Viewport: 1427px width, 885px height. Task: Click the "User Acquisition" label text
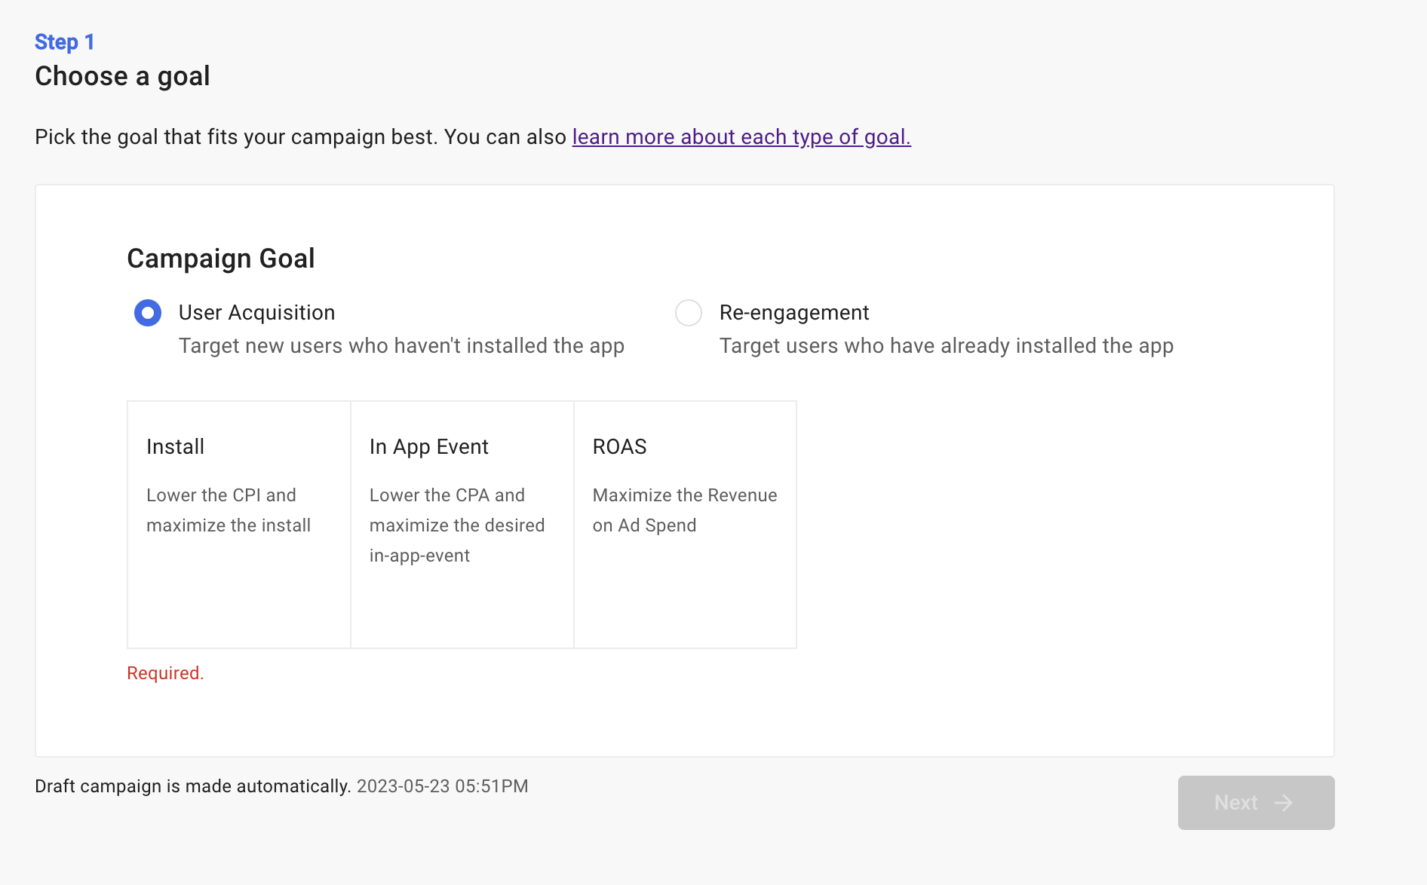point(256,313)
